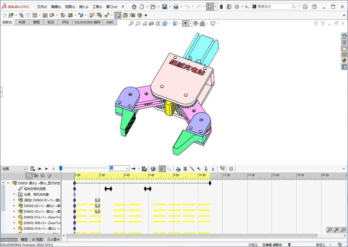
Task: Switch to the 评估 tab
Action: coord(65,22)
